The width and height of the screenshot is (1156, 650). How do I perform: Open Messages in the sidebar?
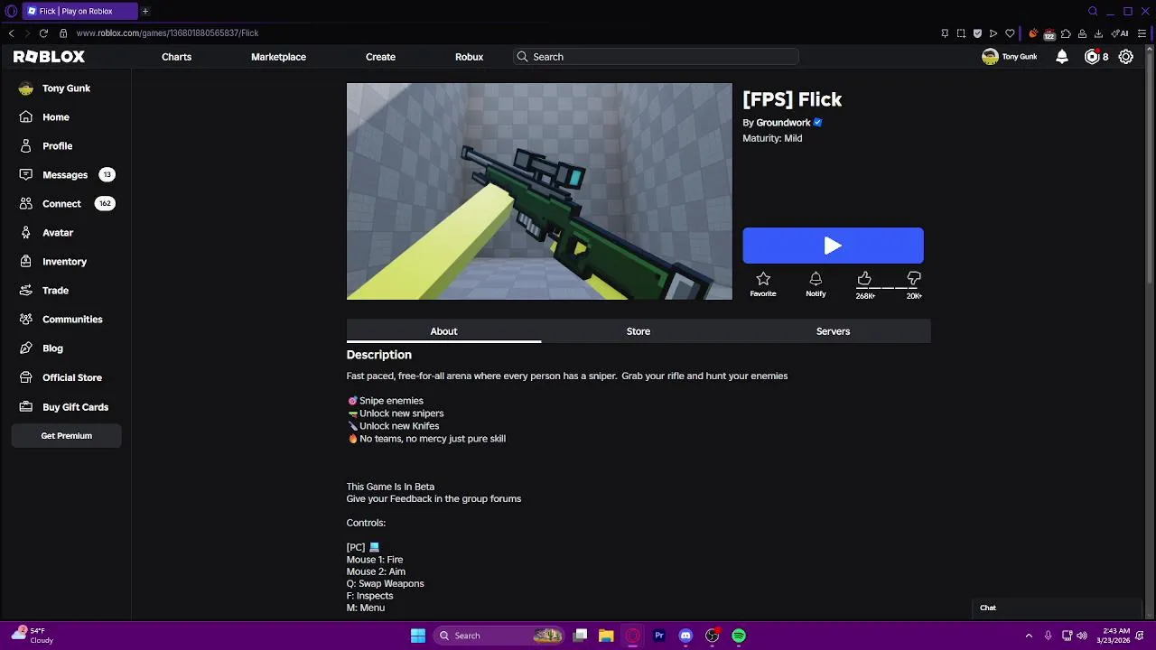[65, 175]
